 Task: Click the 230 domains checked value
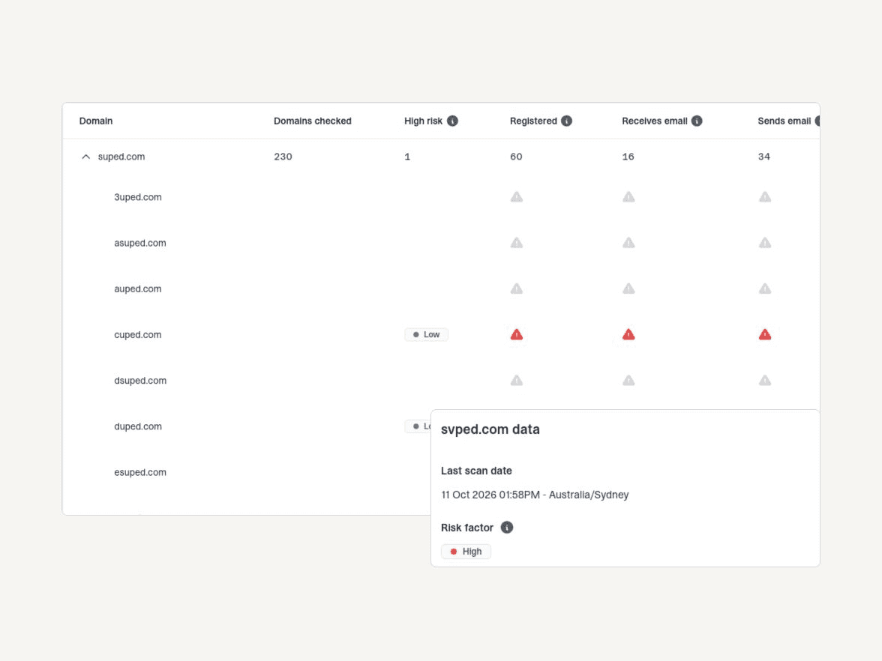(283, 157)
